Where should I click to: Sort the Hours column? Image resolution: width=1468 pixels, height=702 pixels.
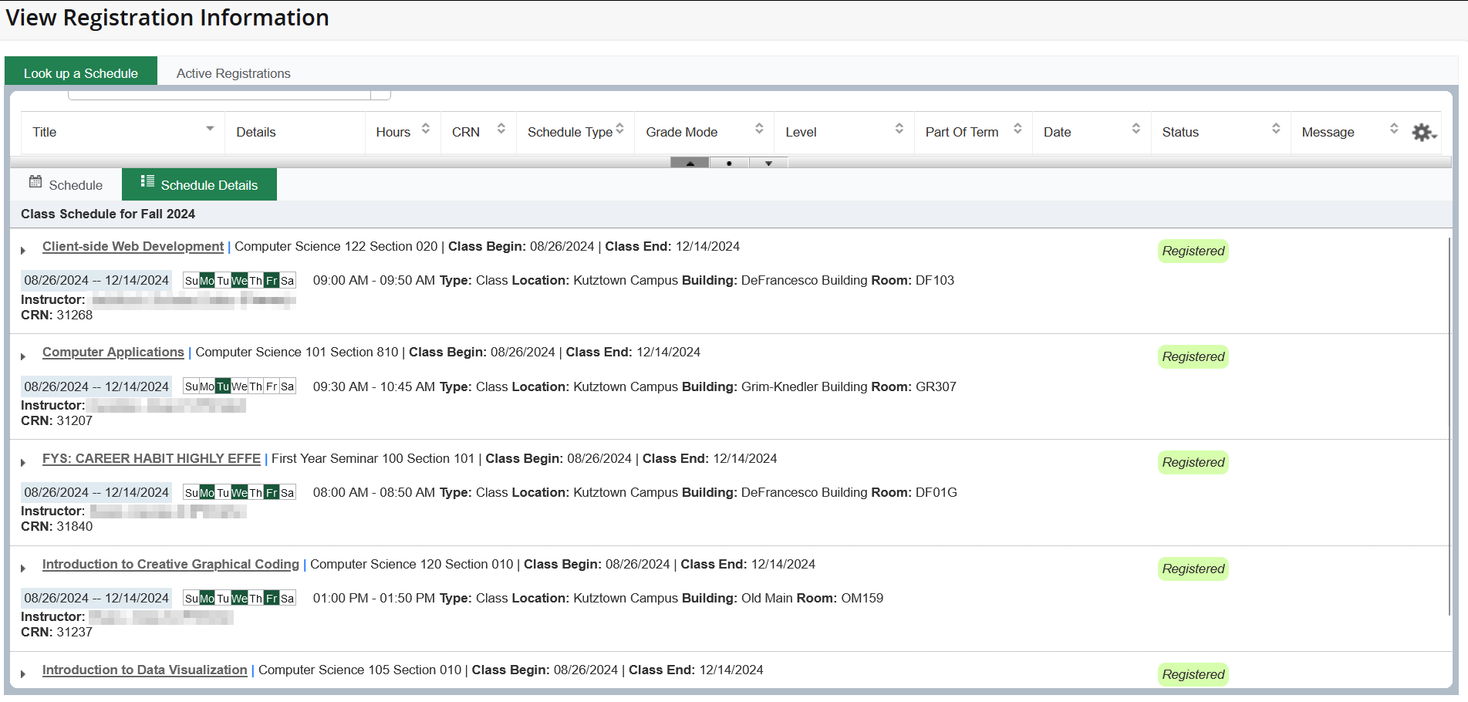point(425,129)
